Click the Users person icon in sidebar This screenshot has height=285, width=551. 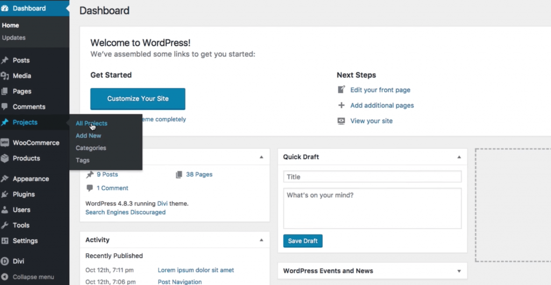tap(4, 210)
